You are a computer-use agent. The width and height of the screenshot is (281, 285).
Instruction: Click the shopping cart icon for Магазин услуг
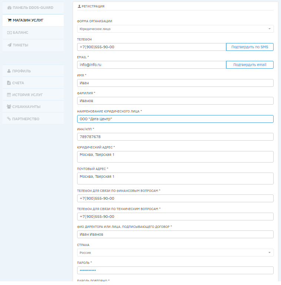[x=9, y=20]
